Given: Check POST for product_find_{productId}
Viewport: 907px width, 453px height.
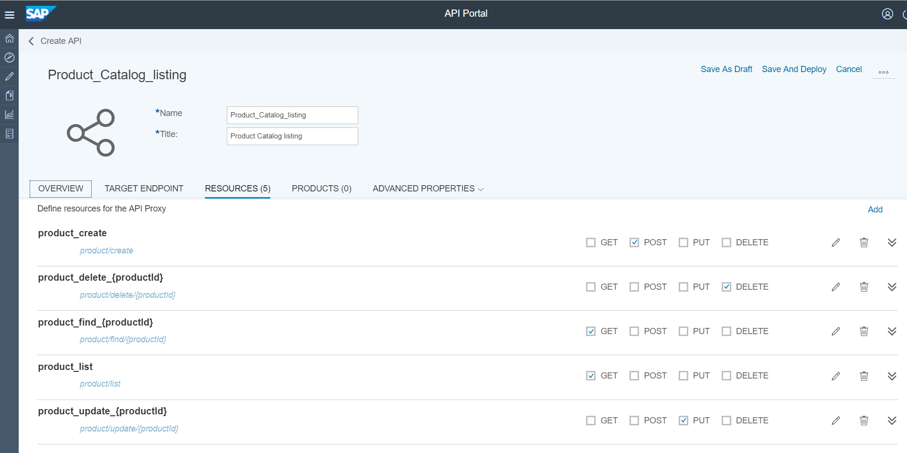Looking at the screenshot, I should pyautogui.click(x=634, y=331).
